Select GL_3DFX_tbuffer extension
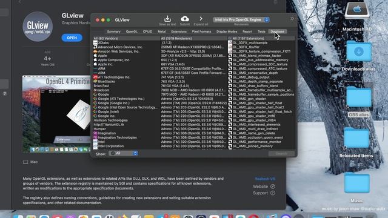388x218 pixels. click(261, 47)
